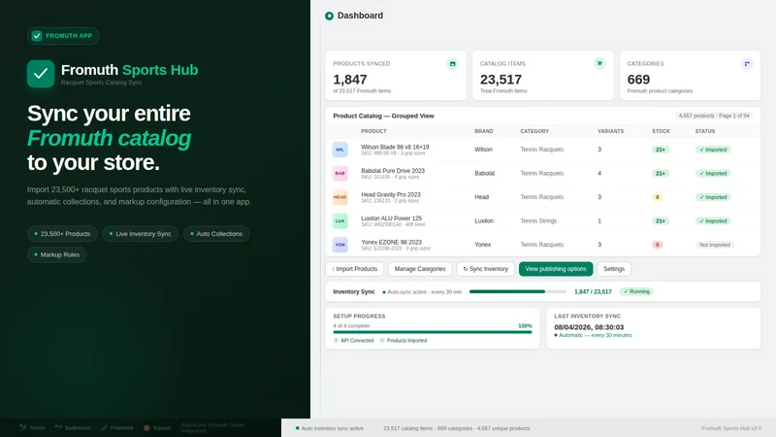
Task: Click the Yonex YON brand icon
Action: 340,245
